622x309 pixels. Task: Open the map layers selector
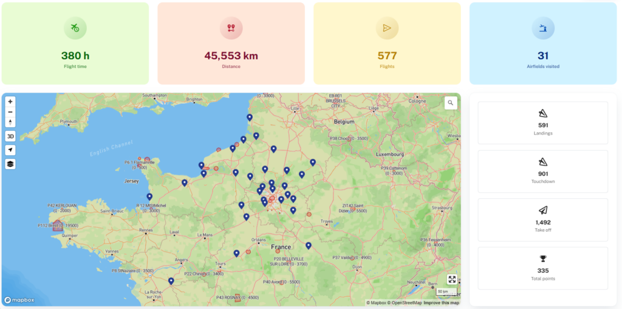click(x=10, y=164)
